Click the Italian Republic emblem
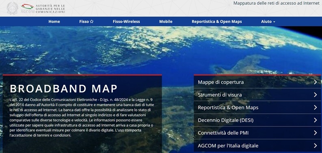 tap(12, 8)
